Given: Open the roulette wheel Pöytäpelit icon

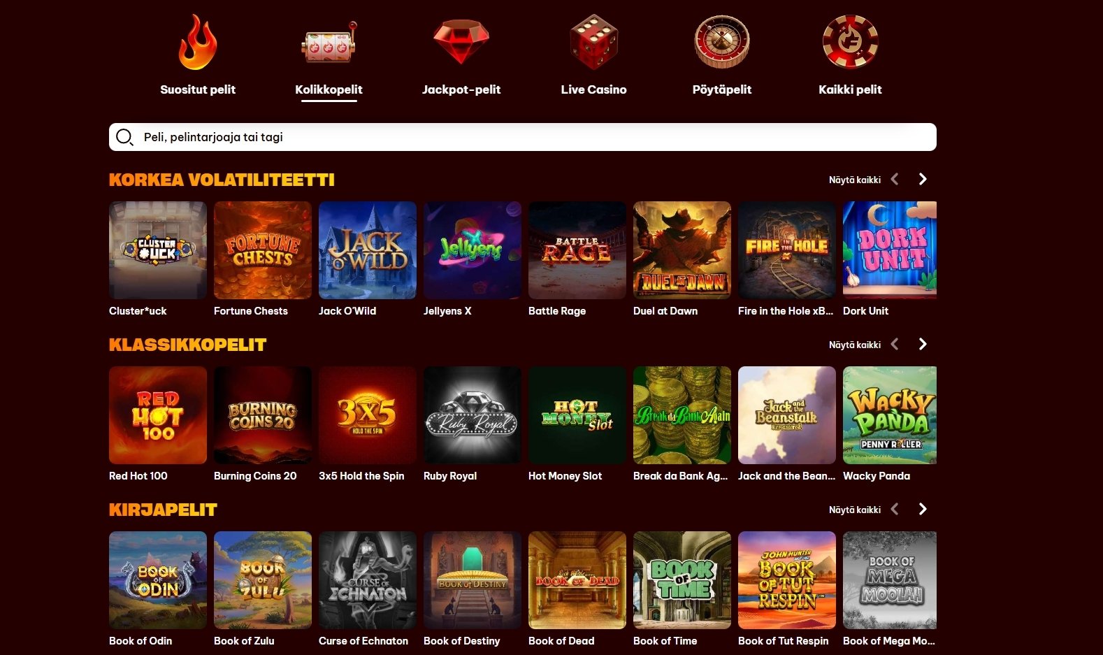Looking at the screenshot, I should point(721,42).
